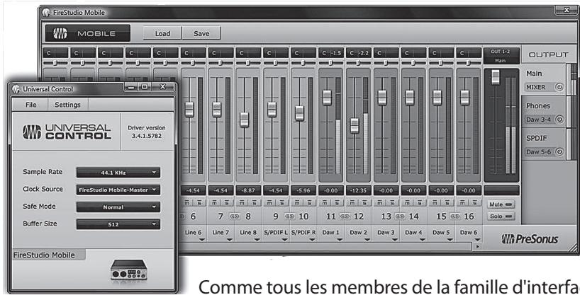
Task: Click the channel 8 volume fader
Action: tap(244, 120)
